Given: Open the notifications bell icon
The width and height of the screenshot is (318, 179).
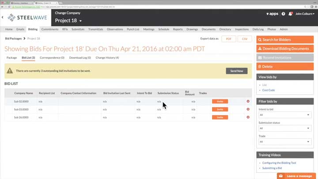Looking at the screenshot, I should 290,14.
